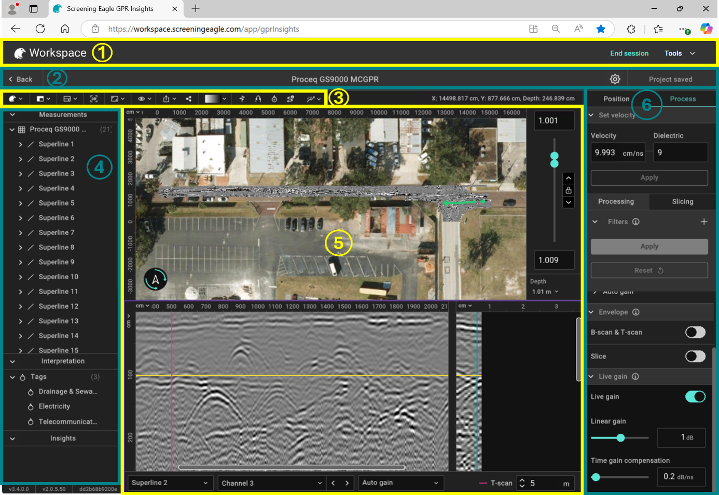Open browser favorites star icon
Image resolution: width=719 pixels, height=495 pixels.
tap(601, 29)
